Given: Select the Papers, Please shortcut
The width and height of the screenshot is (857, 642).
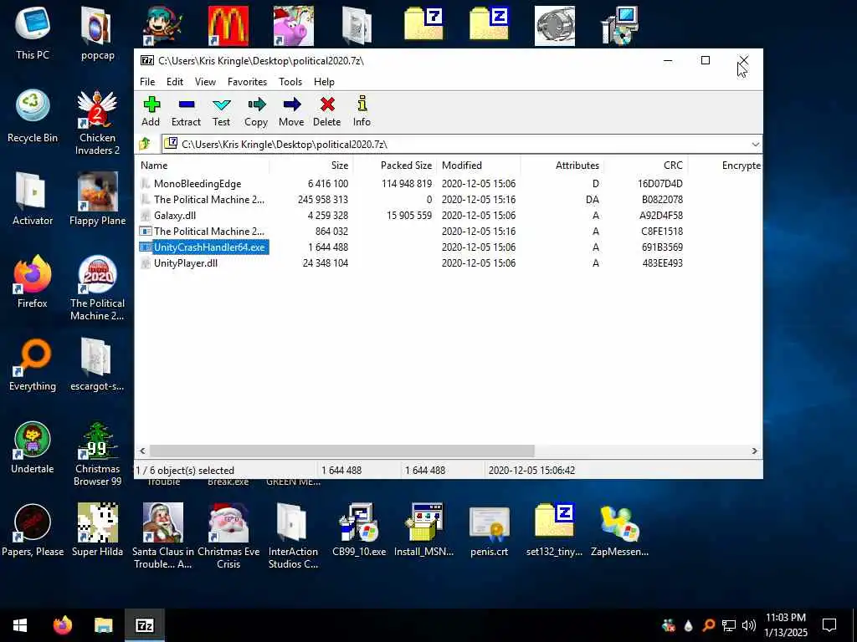Looking at the screenshot, I should tap(33, 529).
